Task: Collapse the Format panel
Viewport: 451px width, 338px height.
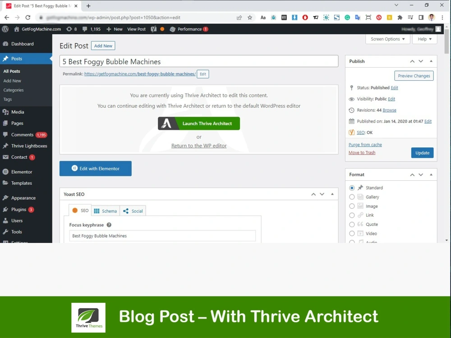Action: click(431, 174)
